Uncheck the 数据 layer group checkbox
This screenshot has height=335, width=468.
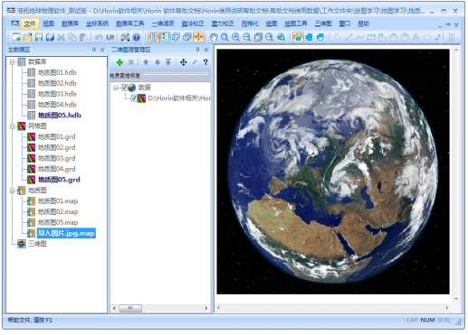(x=124, y=88)
